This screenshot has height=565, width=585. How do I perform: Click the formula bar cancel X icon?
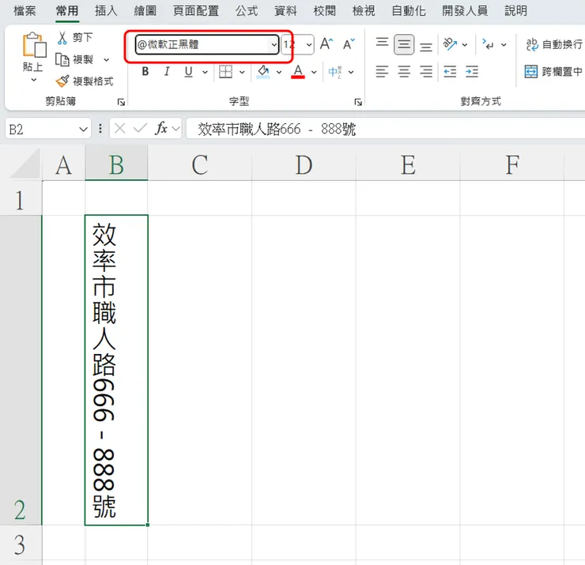pyautogui.click(x=119, y=129)
